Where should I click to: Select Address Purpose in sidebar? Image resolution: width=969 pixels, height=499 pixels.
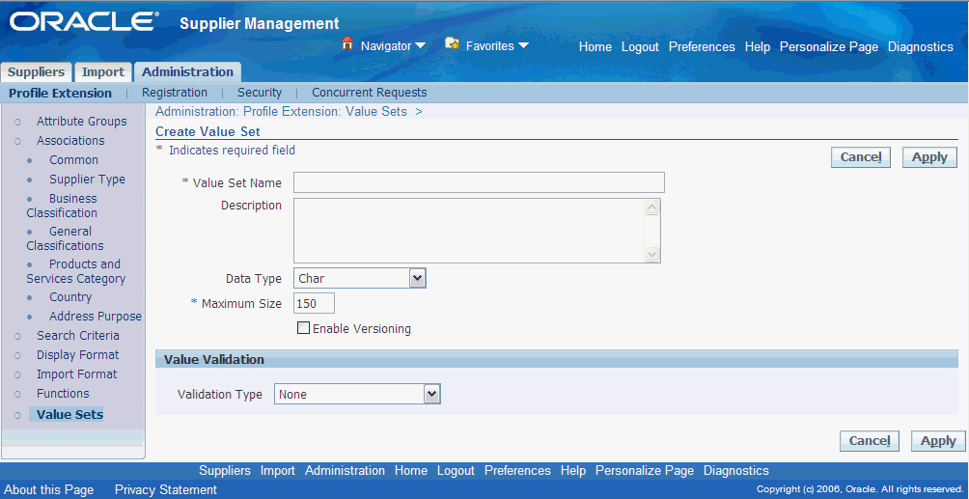(x=96, y=316)
